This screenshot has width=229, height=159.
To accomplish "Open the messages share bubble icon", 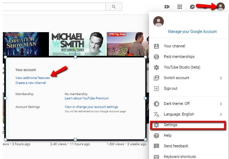I will tap(192, 7).
